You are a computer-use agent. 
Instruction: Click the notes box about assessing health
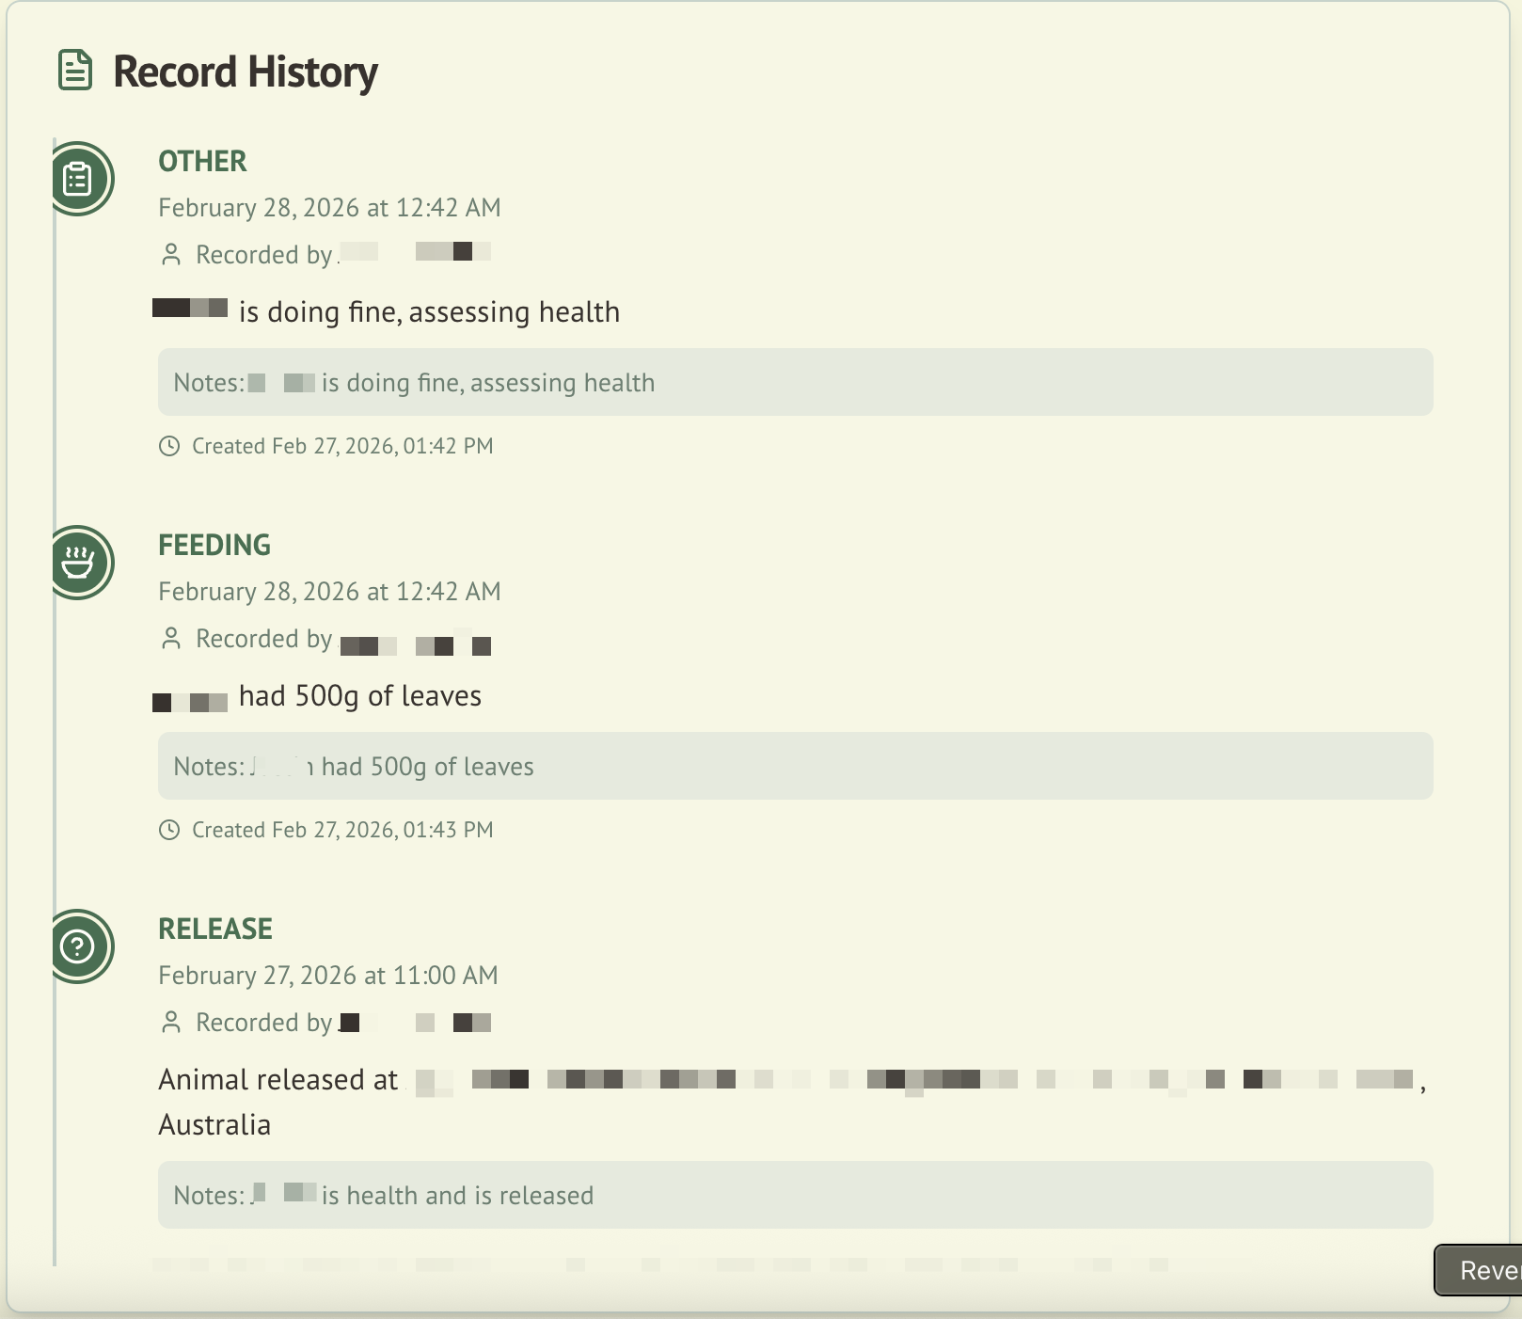coord(795,382)
